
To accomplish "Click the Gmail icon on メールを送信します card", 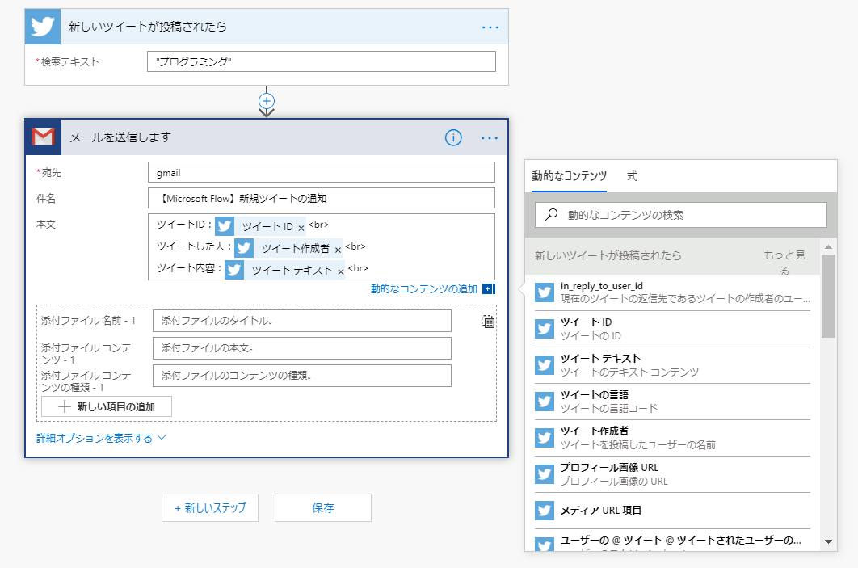I will point(42,137).
